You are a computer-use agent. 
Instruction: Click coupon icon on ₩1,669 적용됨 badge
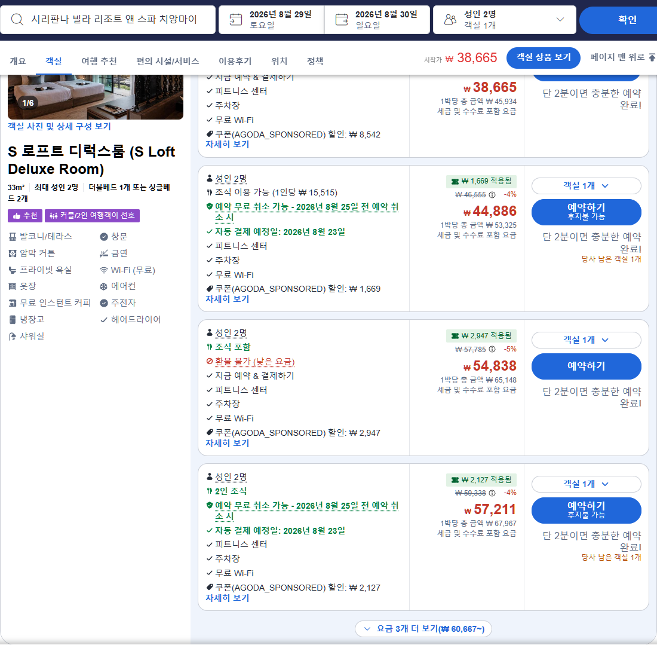455,181
